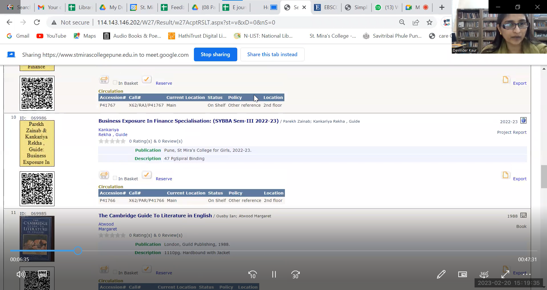Click the cart icon for the Business Exposure record
Image resolution: width=547 pixels, height=290 pixels.
pyautogui.click(x=104, y=175)
